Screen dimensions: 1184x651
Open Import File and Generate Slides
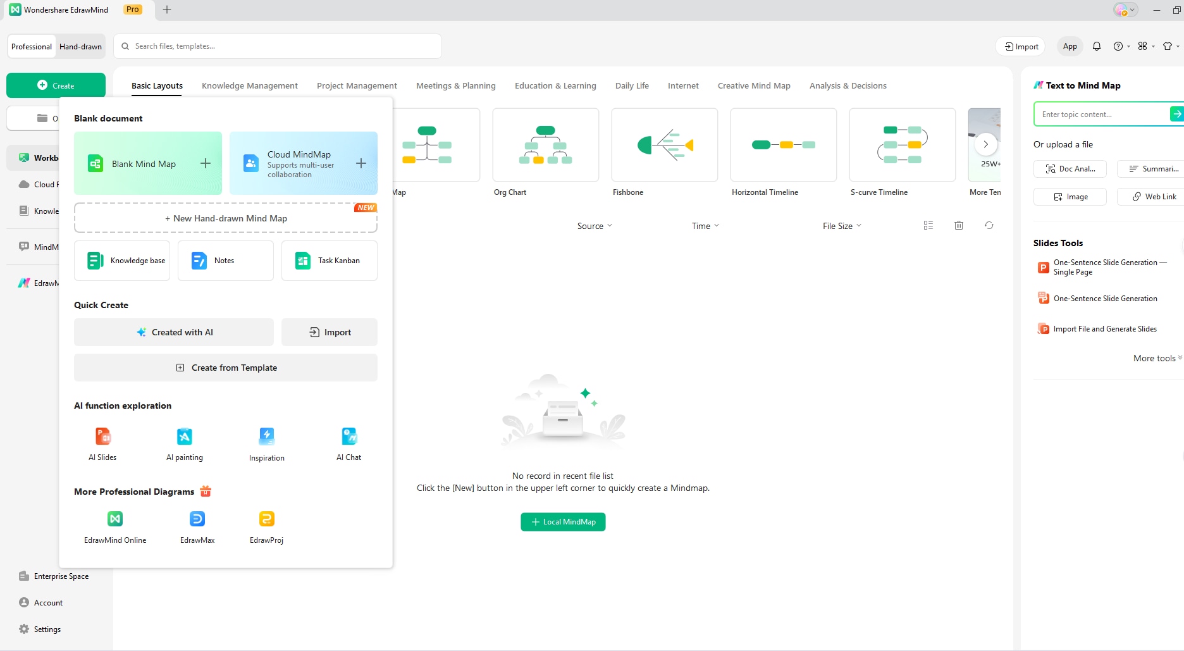pos(1097,329)
